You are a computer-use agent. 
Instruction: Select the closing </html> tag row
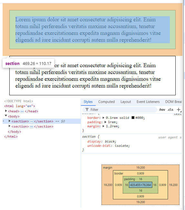click(11, 137)
